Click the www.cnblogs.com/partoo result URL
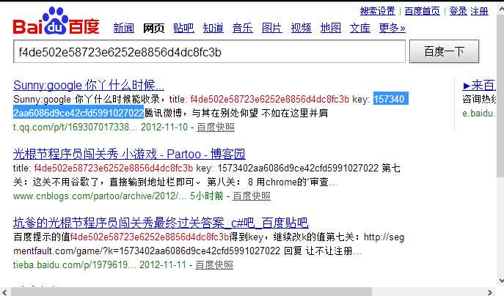Screen dimensions: 504x296 click(x=100, y=196)
